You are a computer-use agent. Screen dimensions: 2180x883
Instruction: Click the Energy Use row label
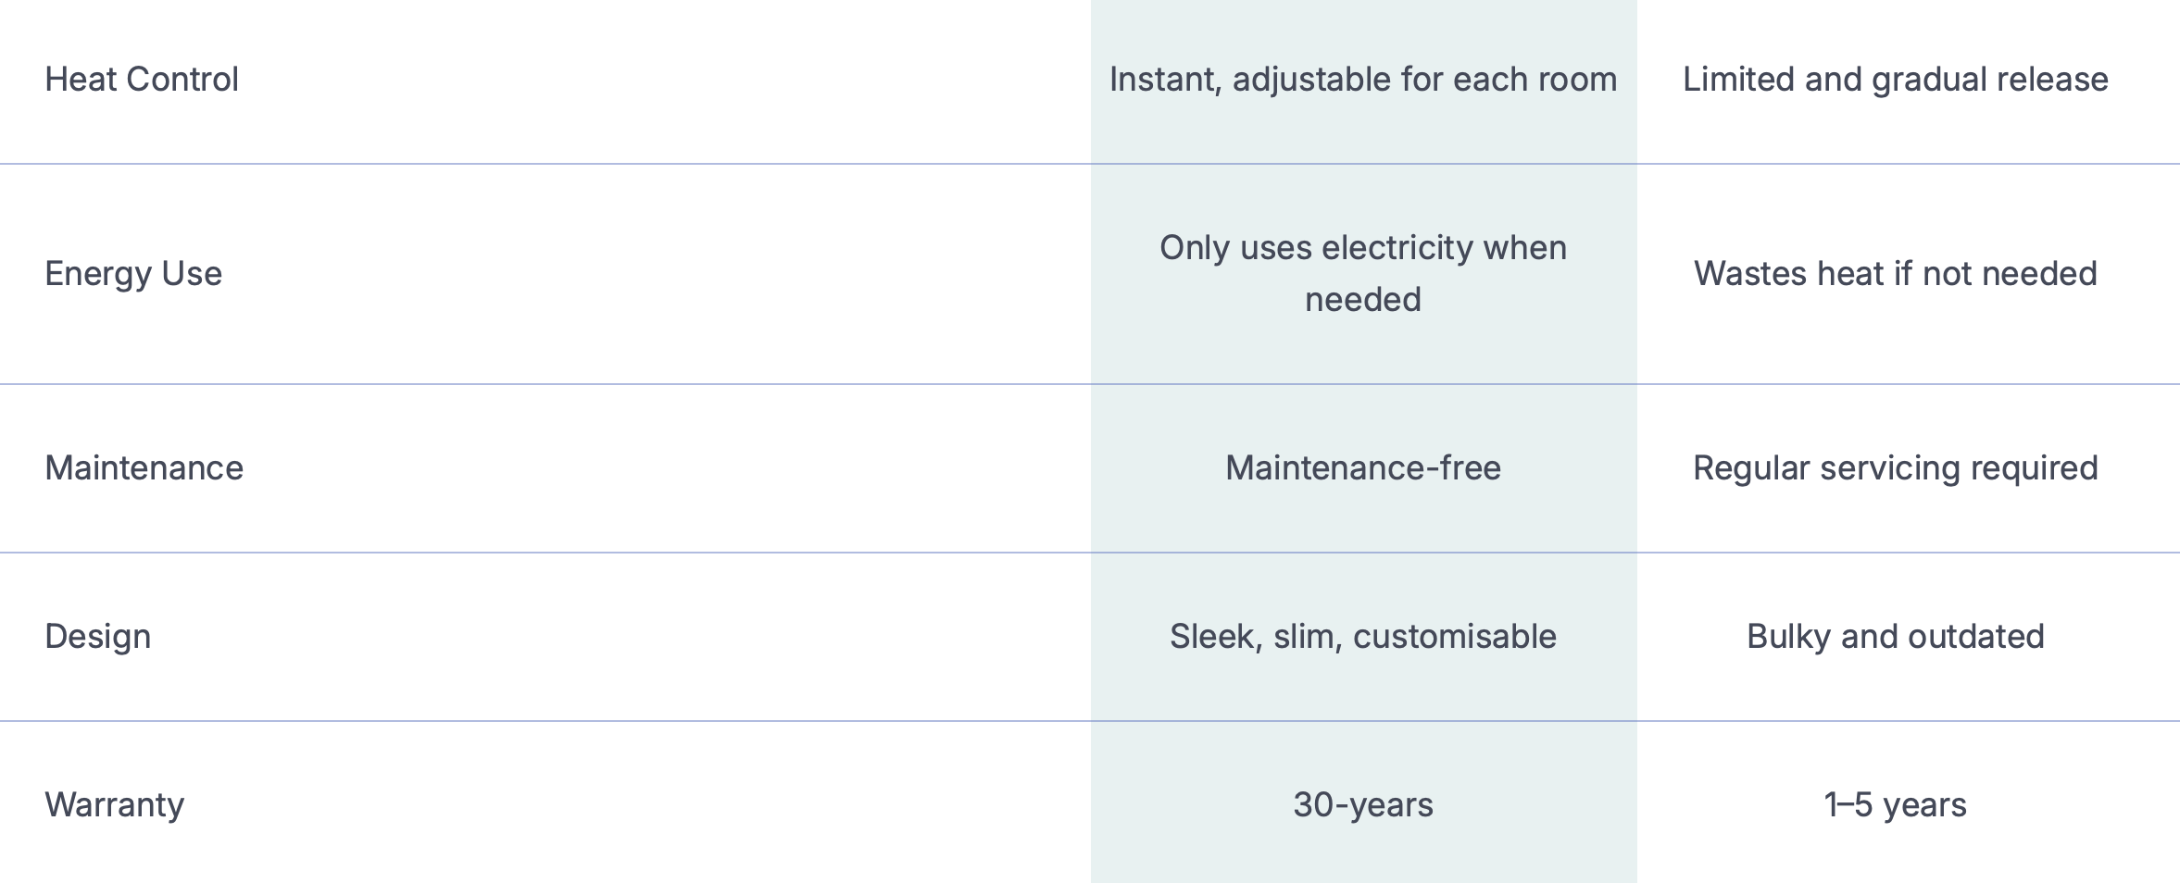click(133, 274)
